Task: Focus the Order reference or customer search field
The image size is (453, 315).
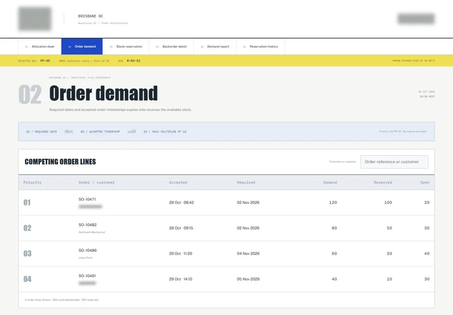Action: coord(394,162)
